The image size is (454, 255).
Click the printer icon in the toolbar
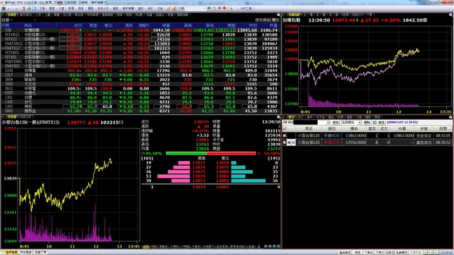[x=29, y=8]
